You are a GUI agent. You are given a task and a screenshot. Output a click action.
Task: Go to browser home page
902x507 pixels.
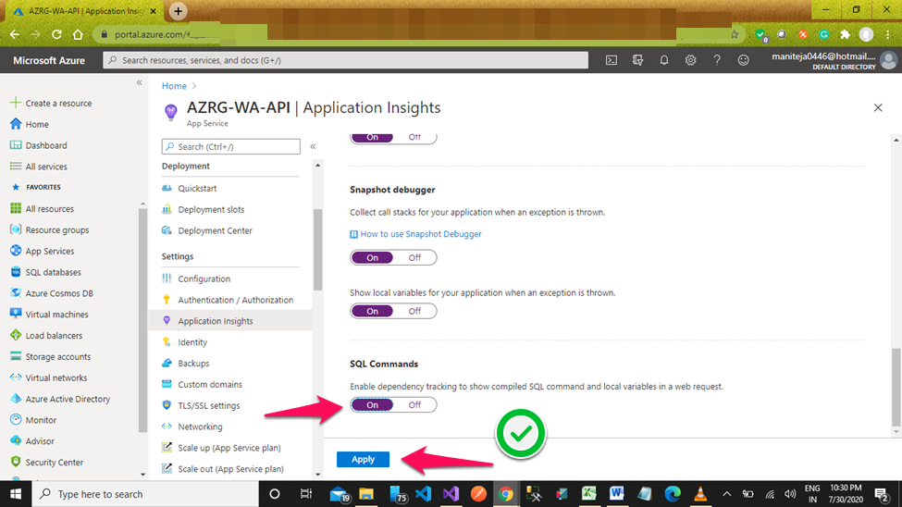78,34
